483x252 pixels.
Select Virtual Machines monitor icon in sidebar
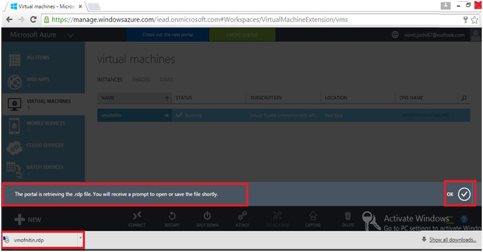[14, 104]
